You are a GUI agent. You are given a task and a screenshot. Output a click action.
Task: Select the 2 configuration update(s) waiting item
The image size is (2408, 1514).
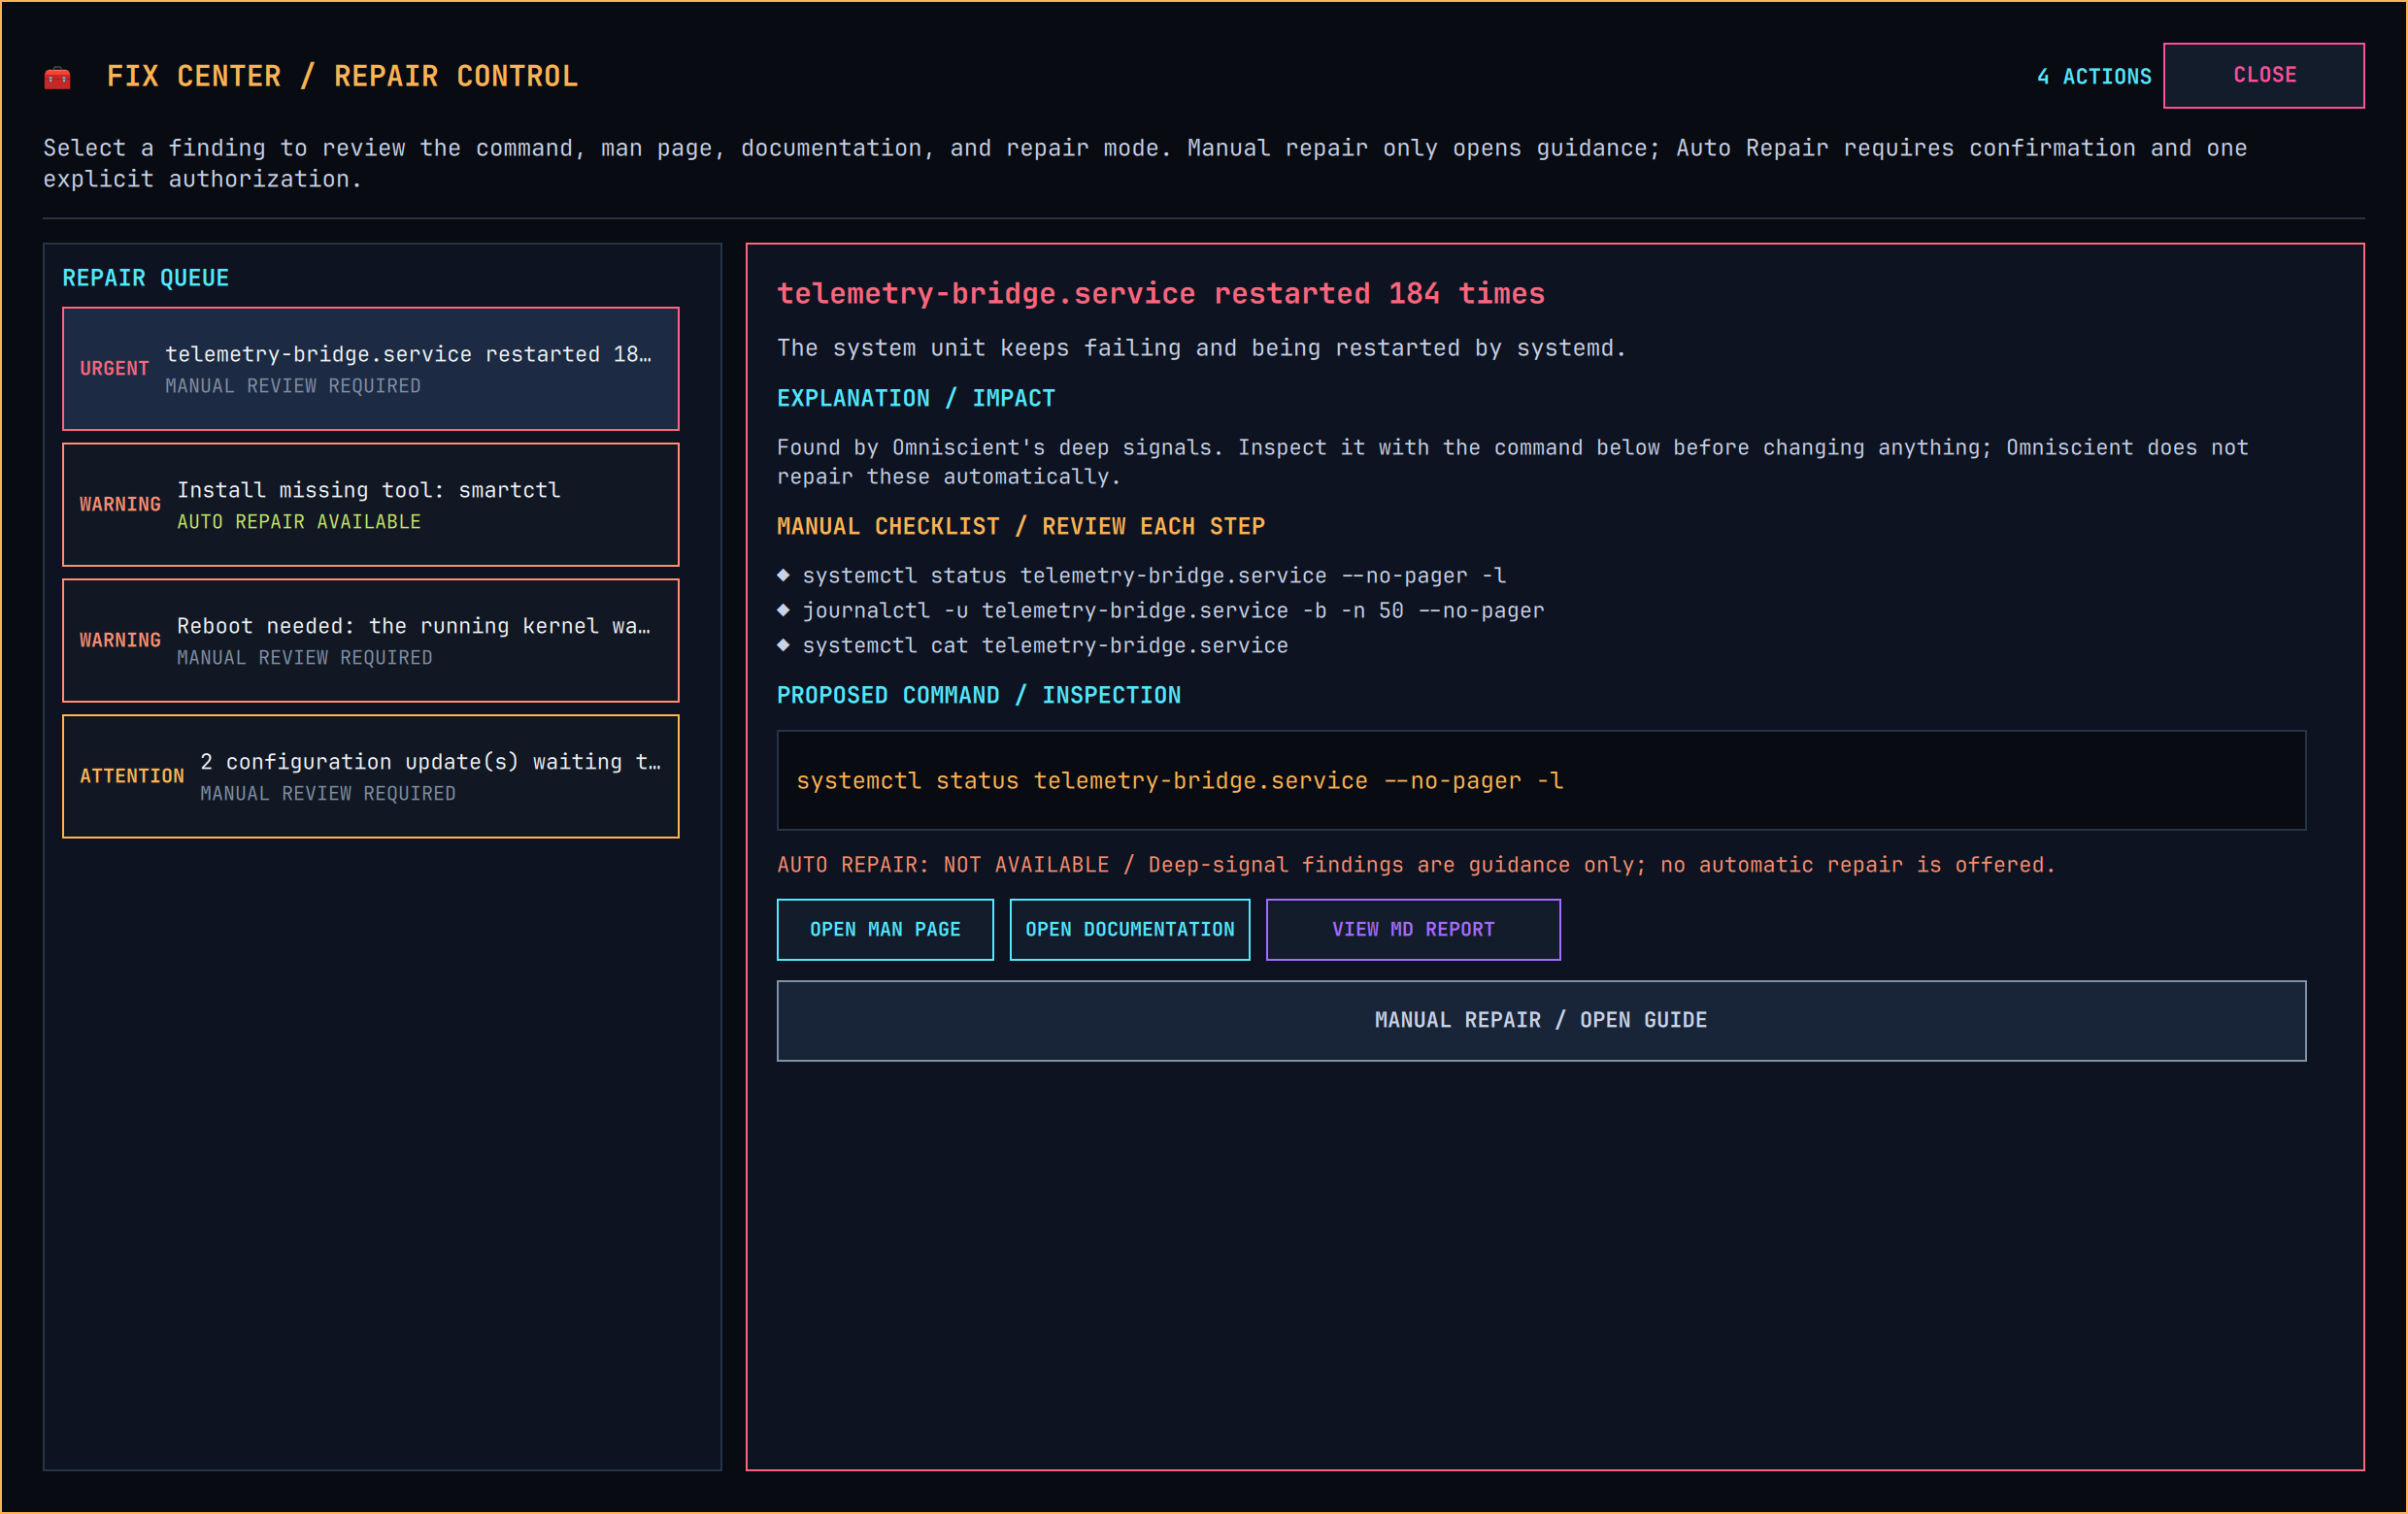pyautogui.click(x=370, y=776)
